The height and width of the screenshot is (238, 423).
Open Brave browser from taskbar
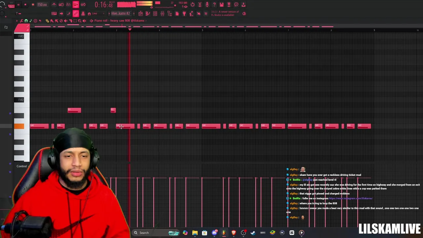click(234, 233)
